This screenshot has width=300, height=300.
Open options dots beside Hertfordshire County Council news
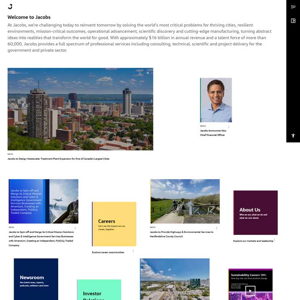click(x=216, y=228)
